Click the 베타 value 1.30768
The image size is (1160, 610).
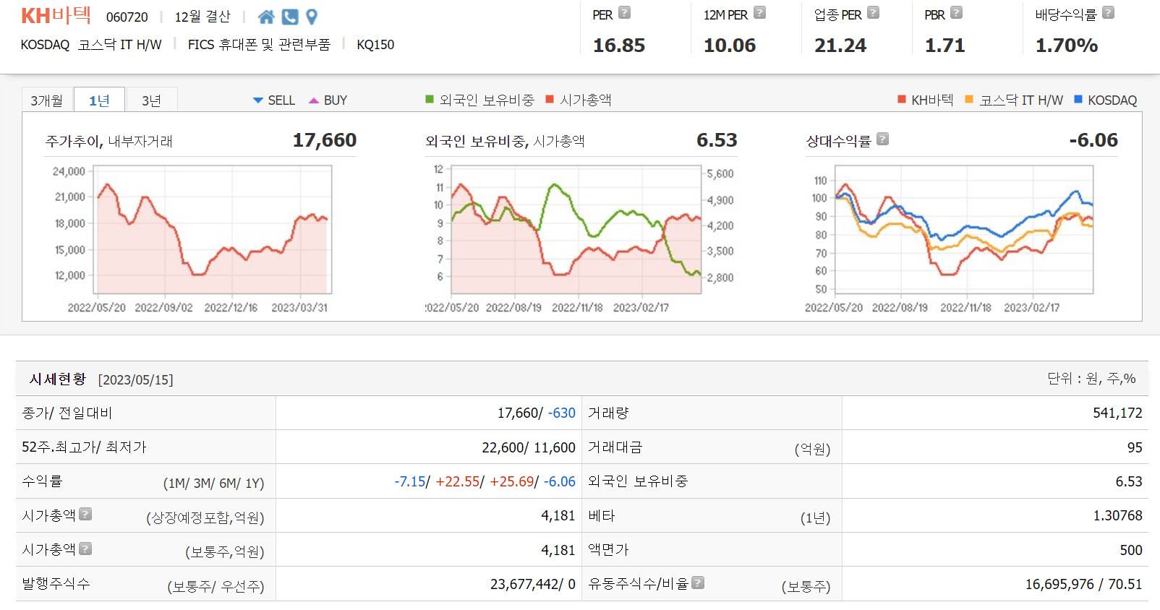click(1117, 515)
